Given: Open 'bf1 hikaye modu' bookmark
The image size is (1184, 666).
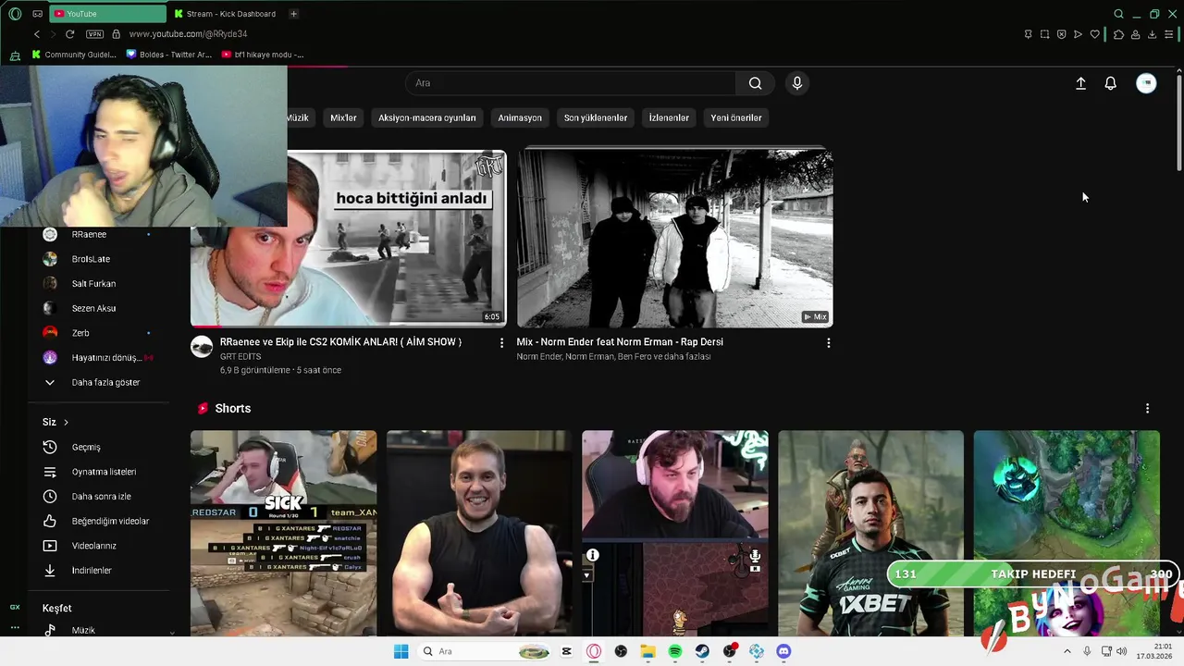Looking at the screenshot, I should coord(263,55).
